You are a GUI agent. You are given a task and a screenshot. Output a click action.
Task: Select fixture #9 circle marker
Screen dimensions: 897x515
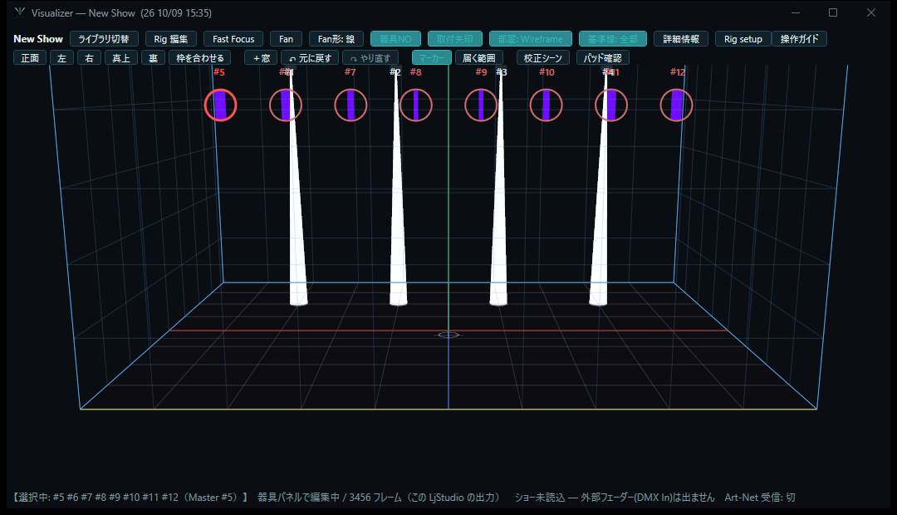click(x=481, y=105)
